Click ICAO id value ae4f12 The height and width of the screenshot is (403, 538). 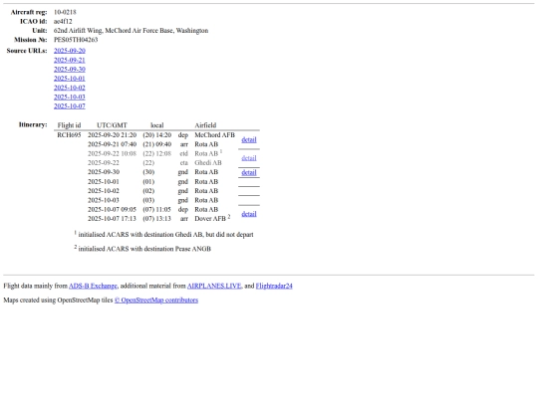(x=63, y=21)
